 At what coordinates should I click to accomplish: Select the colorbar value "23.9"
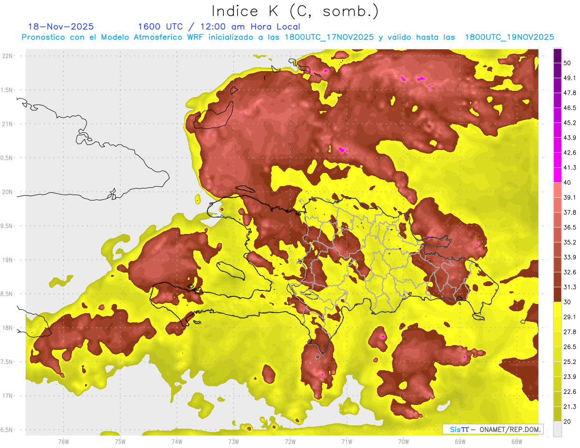[x=570, y=377]
